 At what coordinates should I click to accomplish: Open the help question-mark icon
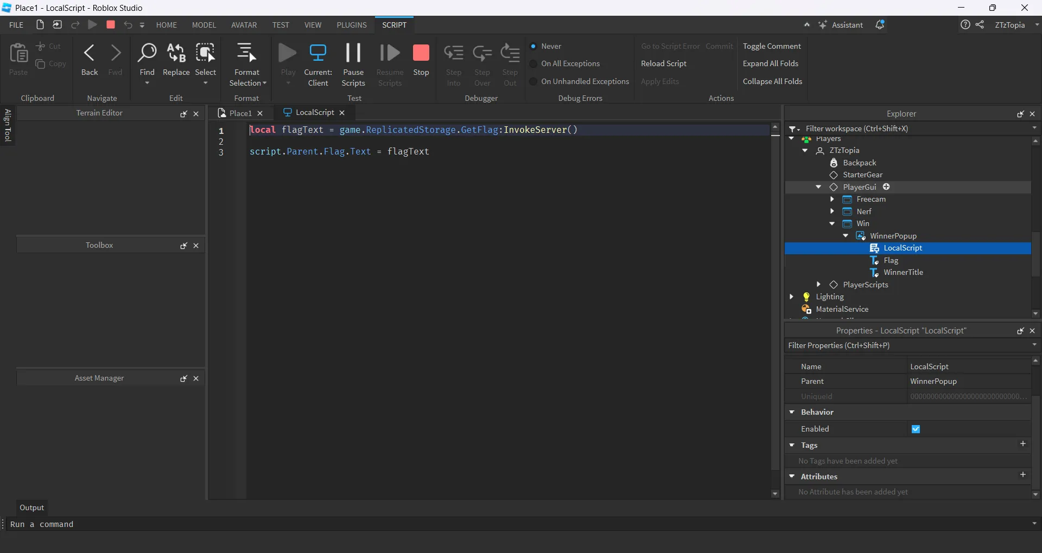point(965,25)
